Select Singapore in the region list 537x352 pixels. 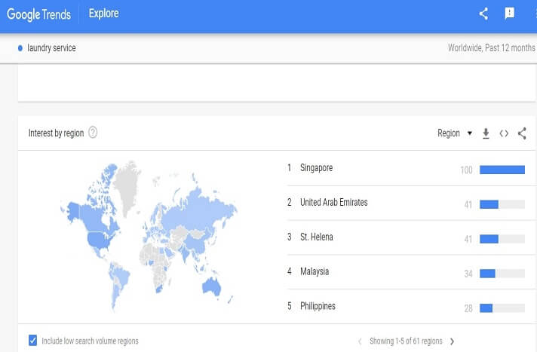pyautogui.click(x=316, y=168)
